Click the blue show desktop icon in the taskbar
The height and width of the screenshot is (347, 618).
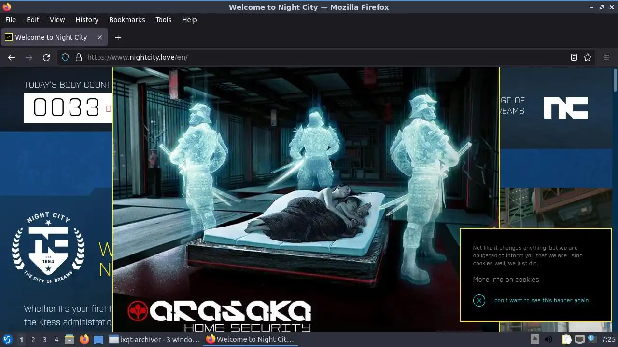pos(98,340)
